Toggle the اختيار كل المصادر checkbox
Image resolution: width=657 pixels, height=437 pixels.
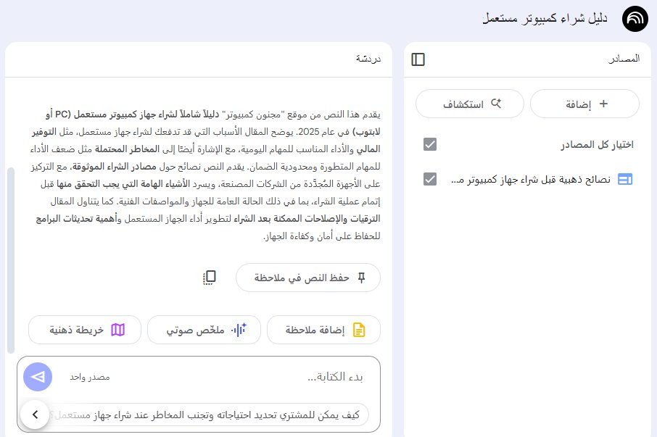coord(430,143)
